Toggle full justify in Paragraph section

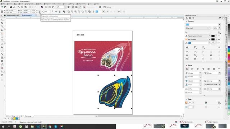pos(208,69)
